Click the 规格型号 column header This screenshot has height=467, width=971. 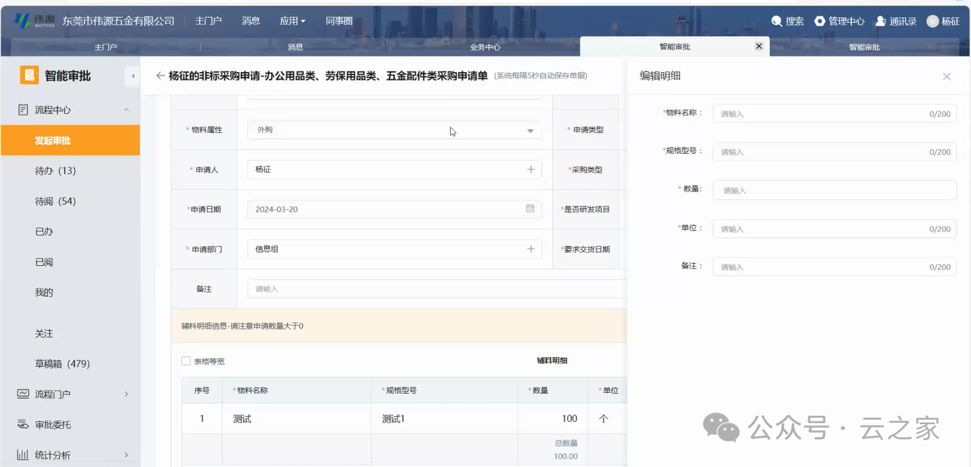[444, 390]
